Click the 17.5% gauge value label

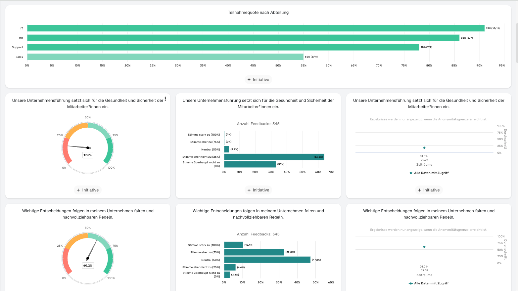(88, 155)
